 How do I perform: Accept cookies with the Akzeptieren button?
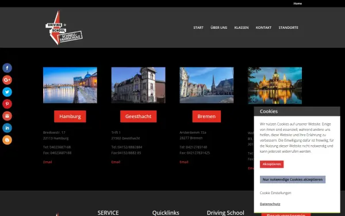point(271,164)
